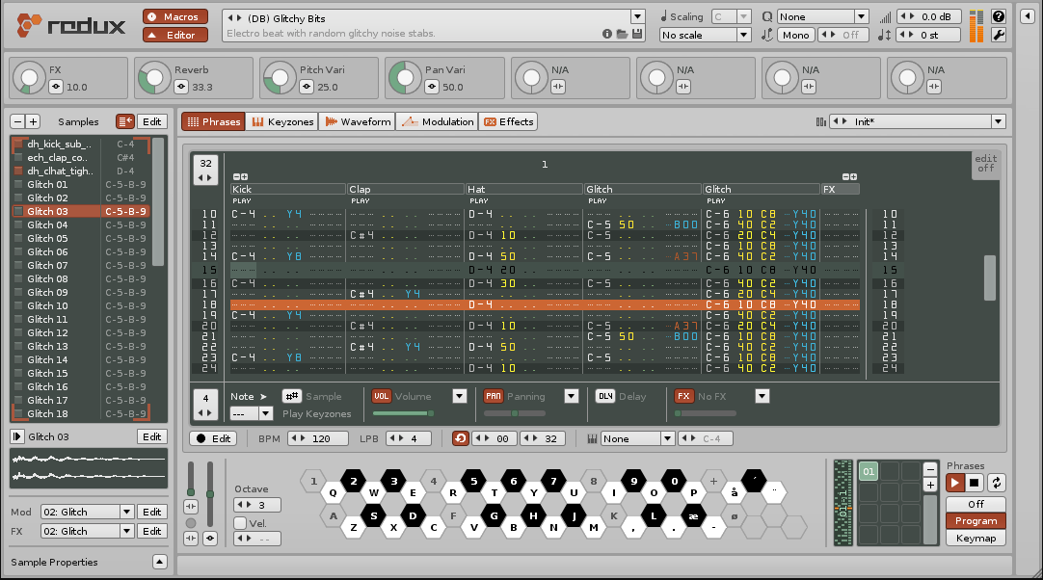The width and height of the screenshot is (1043, 580).
Task: Click the PAN panning column icon
Action: 494,396
